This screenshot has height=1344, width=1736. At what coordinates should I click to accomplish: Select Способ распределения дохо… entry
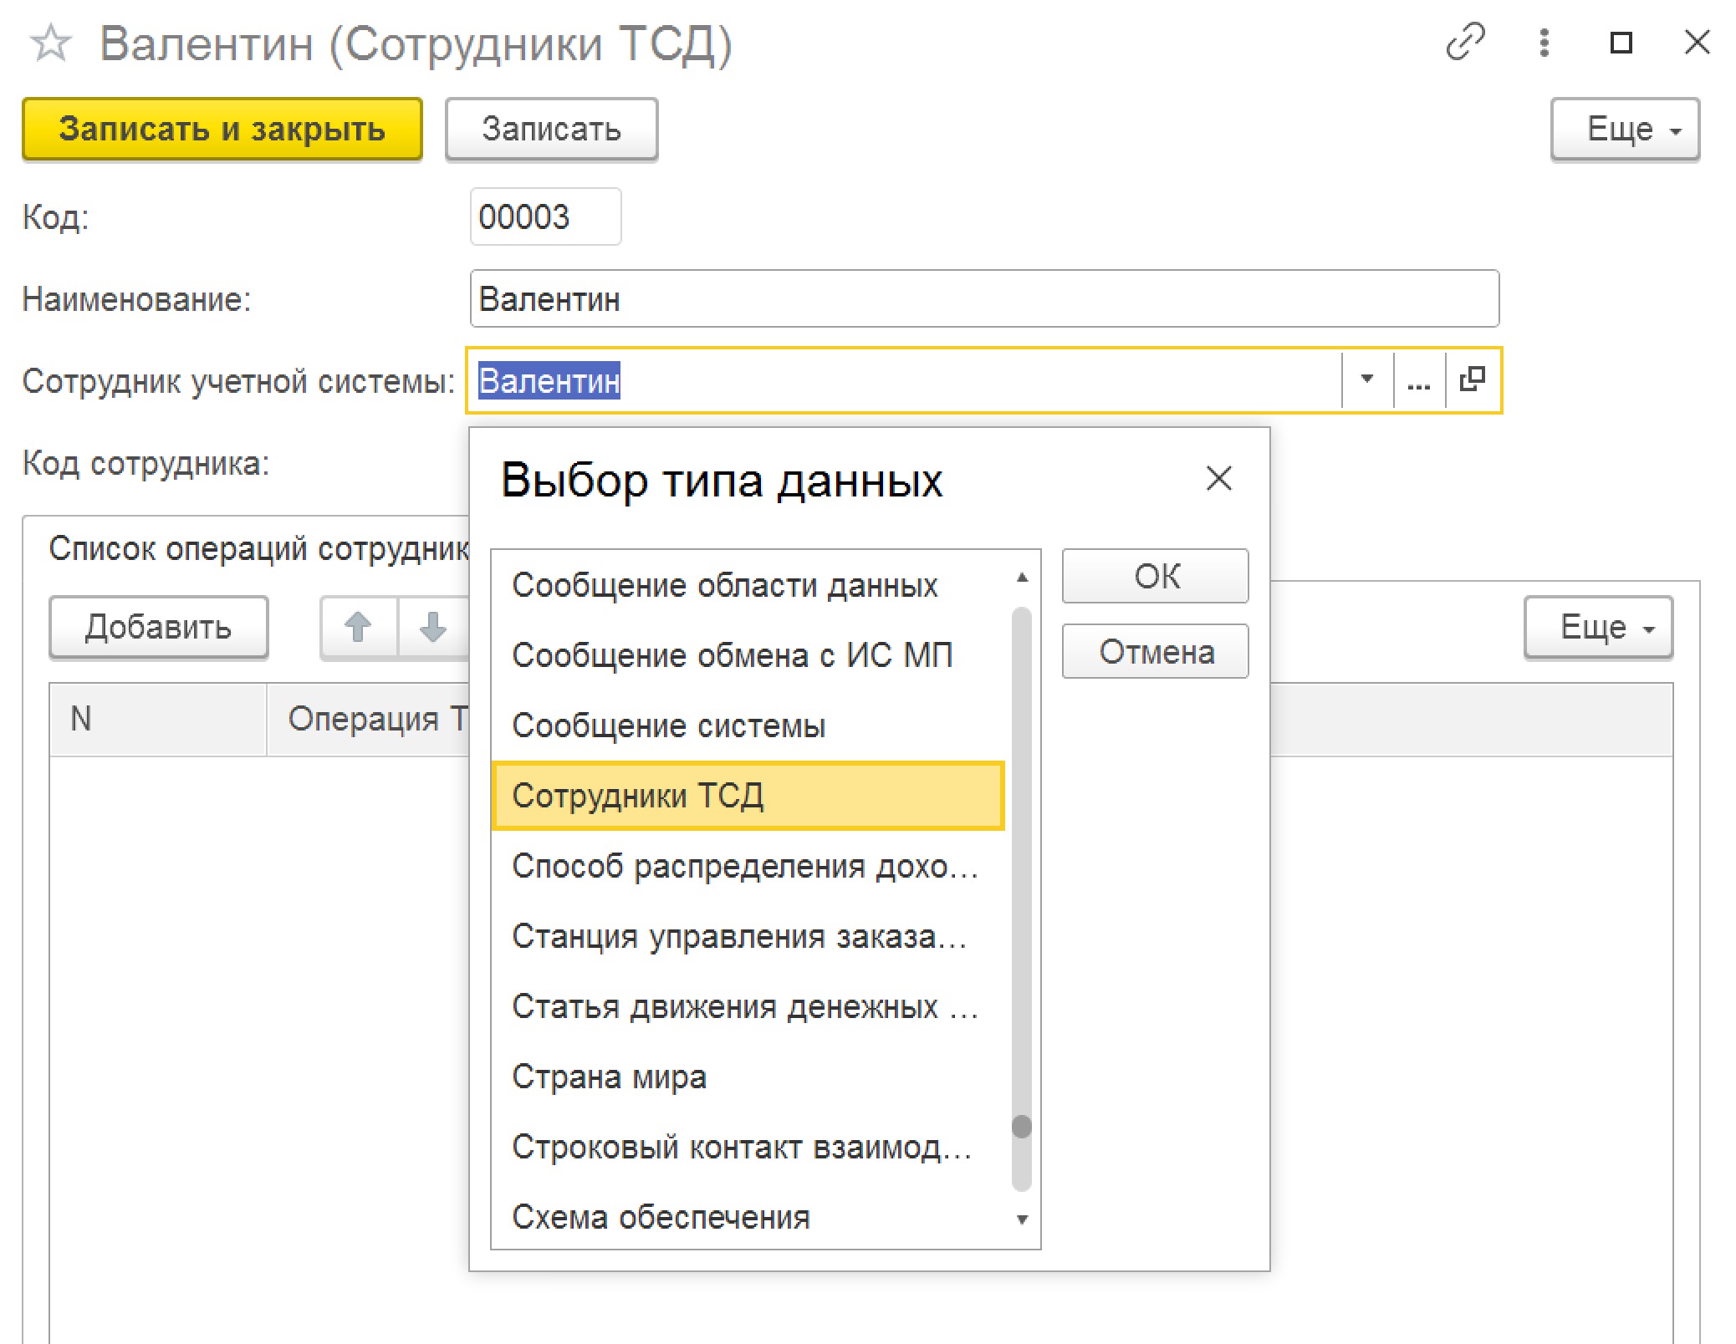coord(748,866)
